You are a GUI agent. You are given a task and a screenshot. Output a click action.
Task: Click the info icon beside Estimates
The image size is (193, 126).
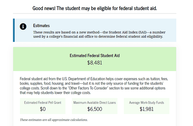coord(23,26)
